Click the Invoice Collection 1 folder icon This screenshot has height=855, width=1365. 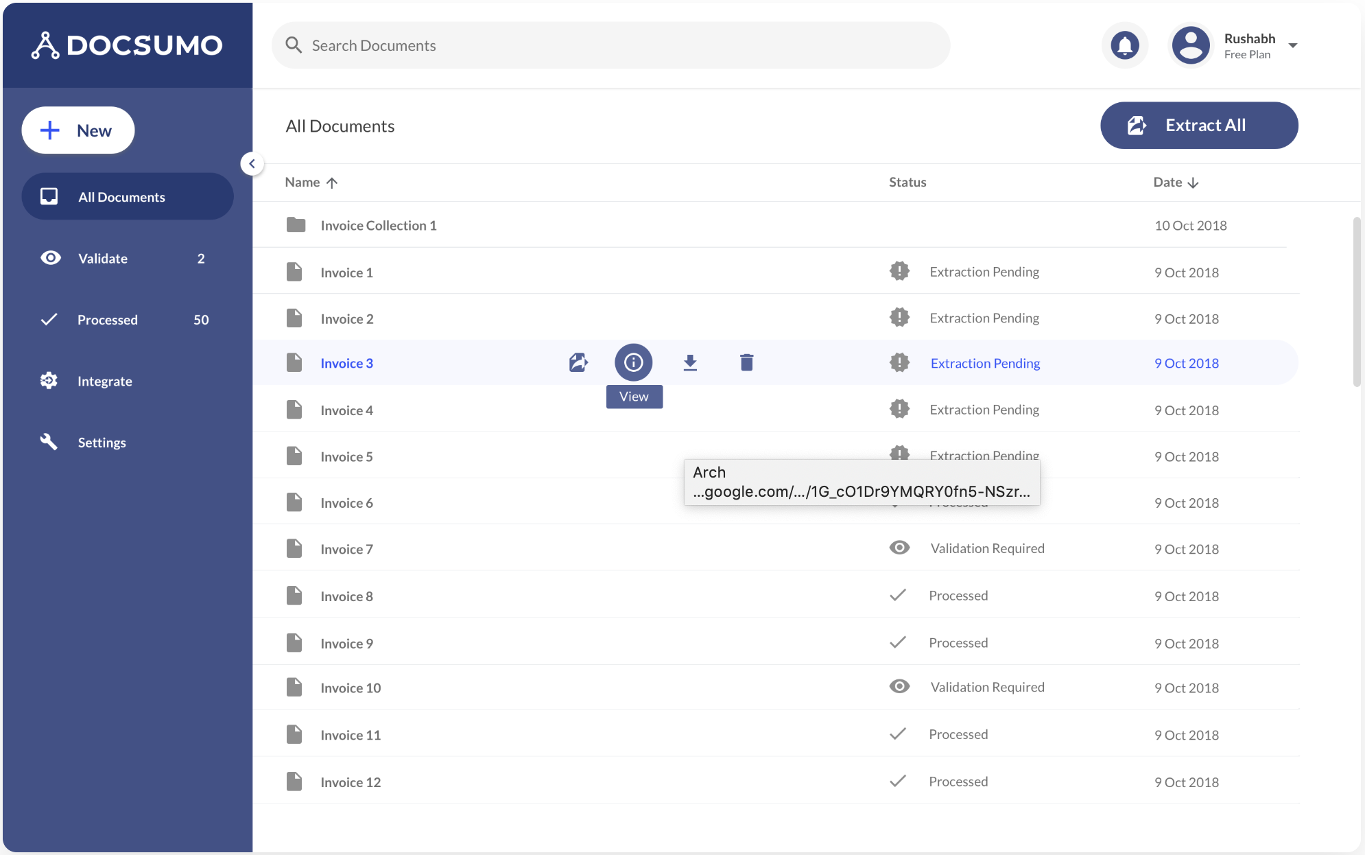(296, 225)
